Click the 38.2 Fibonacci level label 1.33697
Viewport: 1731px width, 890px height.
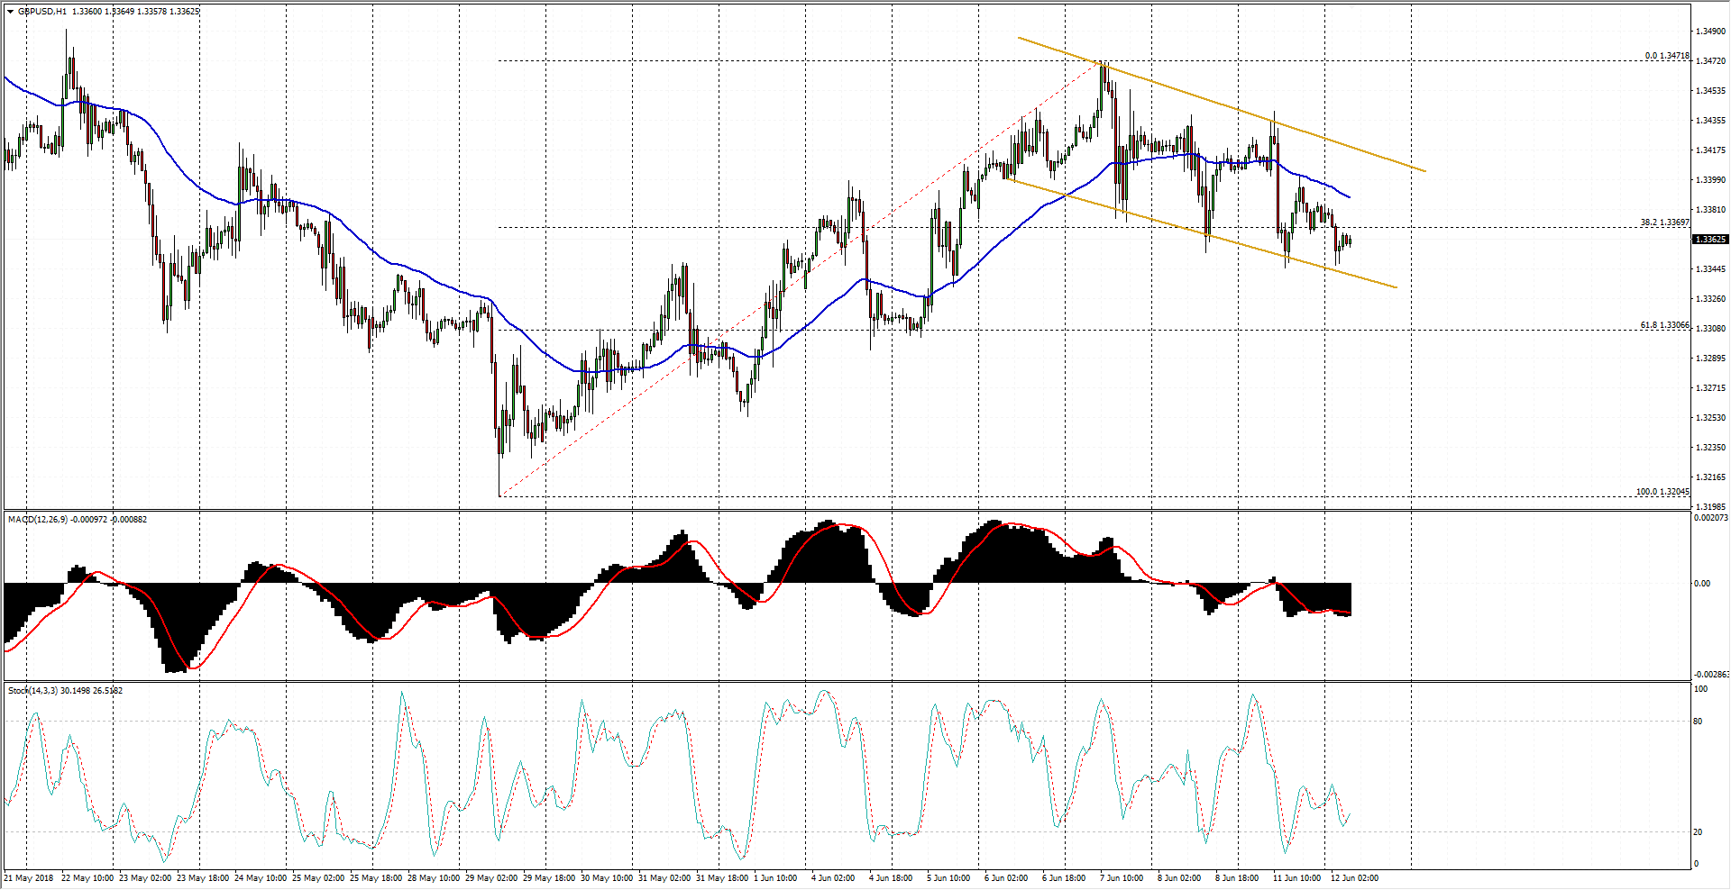(1664, 222)
